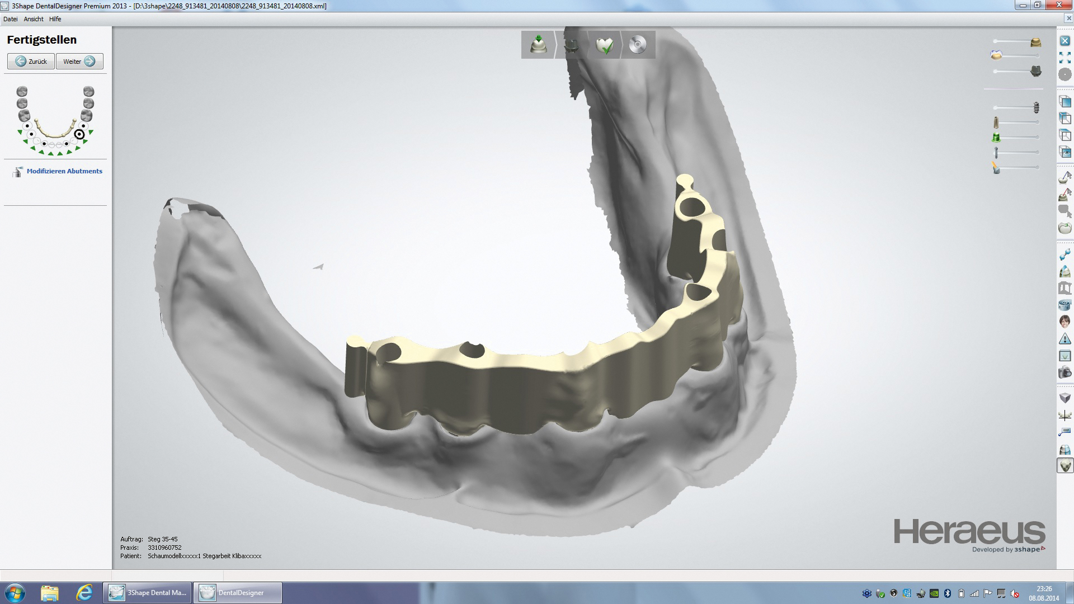Adjust the green scan-body transparency slider

point(996,137)
